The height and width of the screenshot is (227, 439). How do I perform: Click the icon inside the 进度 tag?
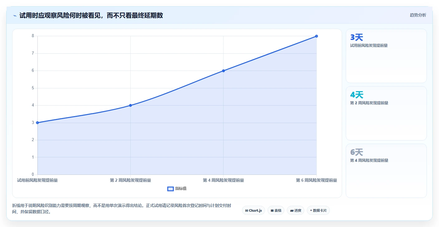tap(292, 211)
